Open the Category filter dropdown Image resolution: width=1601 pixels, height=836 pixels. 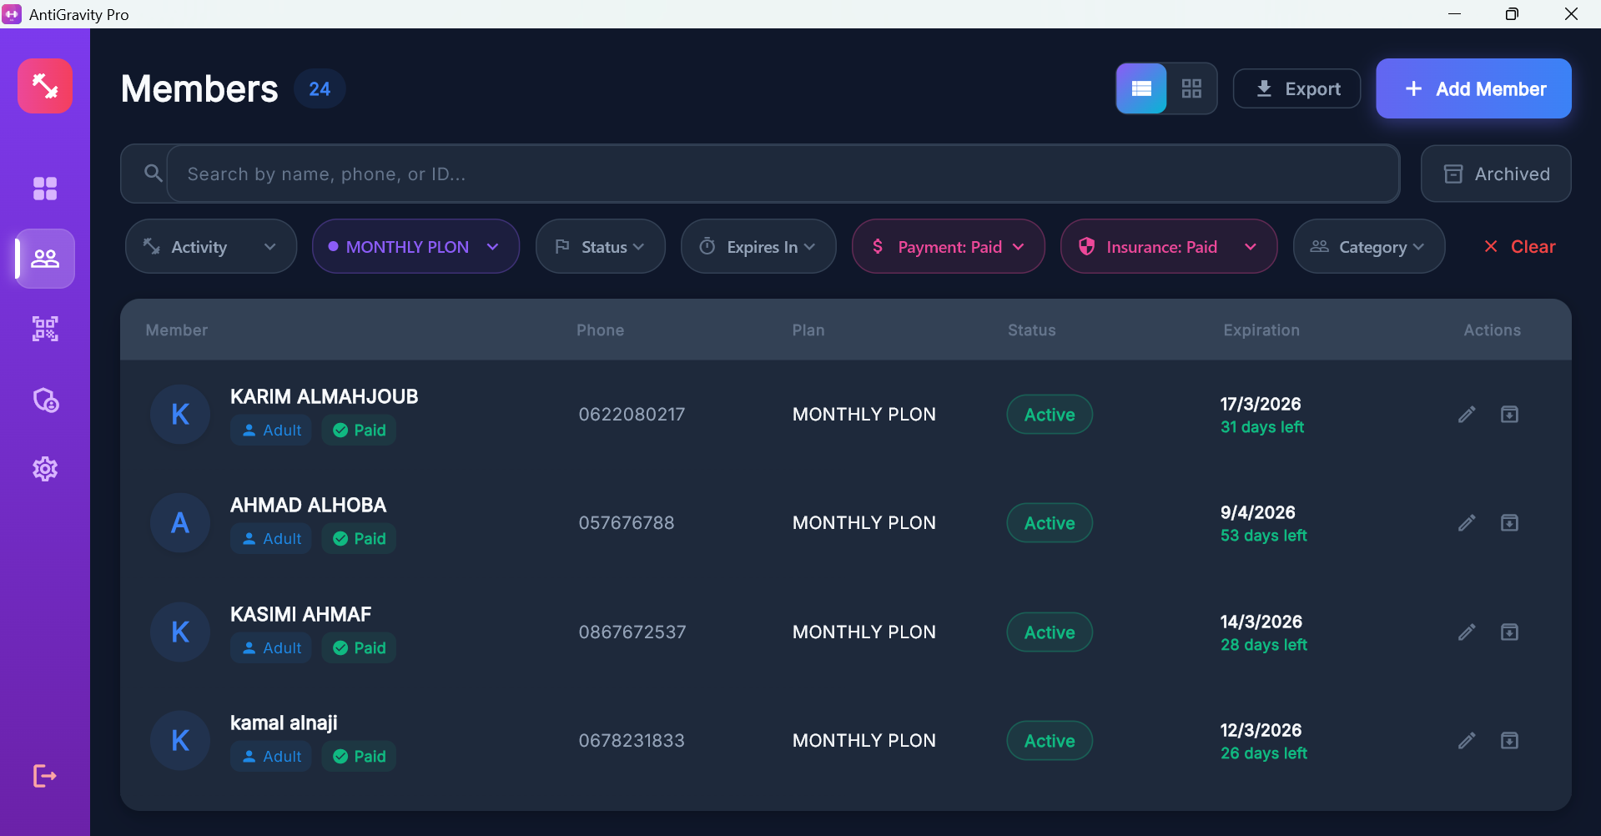pos(1368,247)
